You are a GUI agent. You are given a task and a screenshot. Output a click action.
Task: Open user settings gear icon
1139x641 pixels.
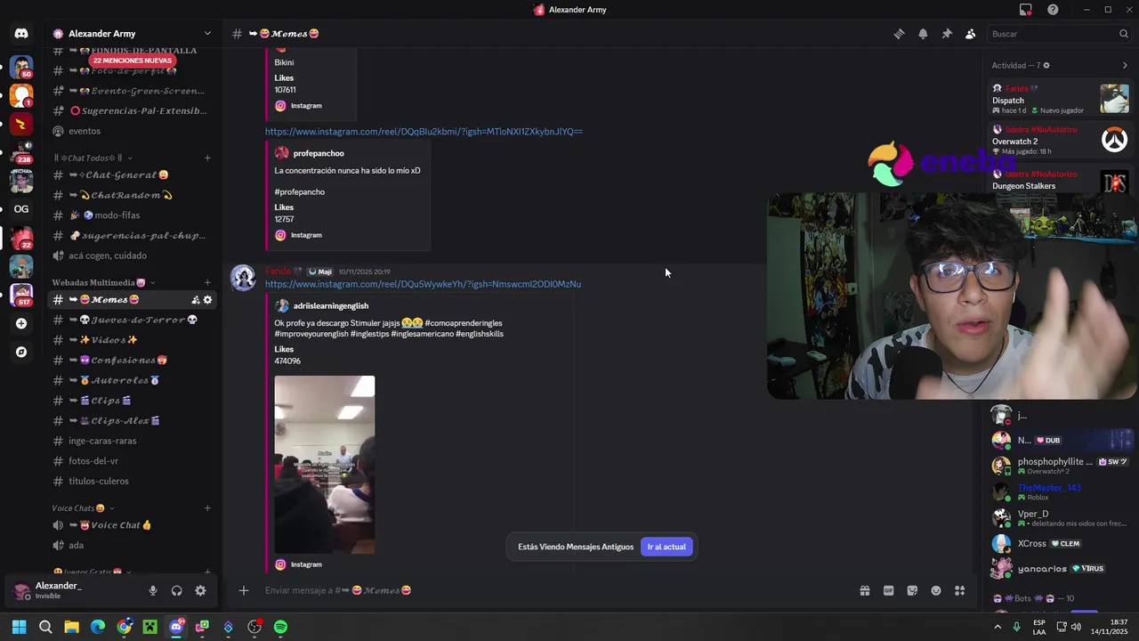tap(200, 590)
